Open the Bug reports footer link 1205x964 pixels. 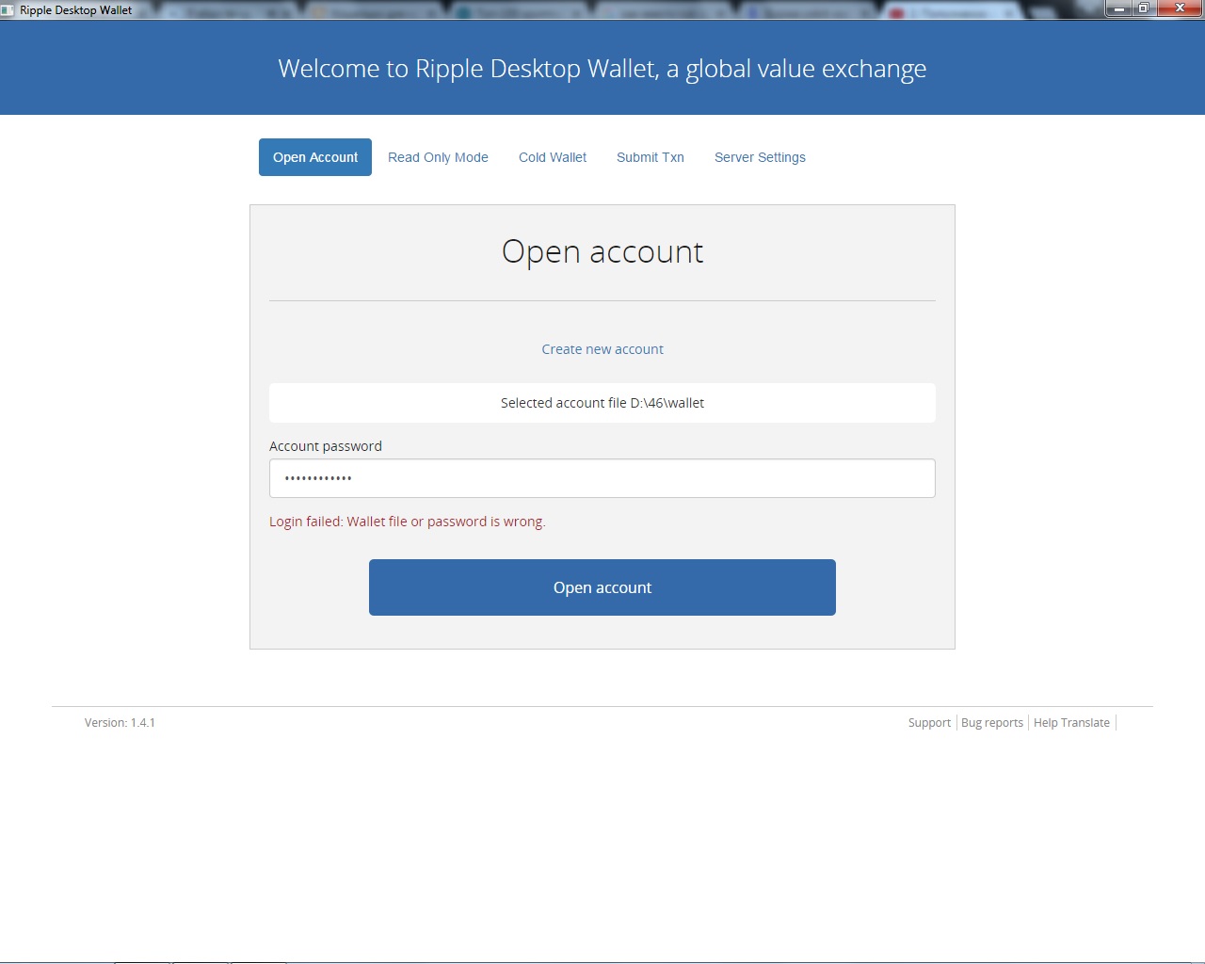(992, 723)
